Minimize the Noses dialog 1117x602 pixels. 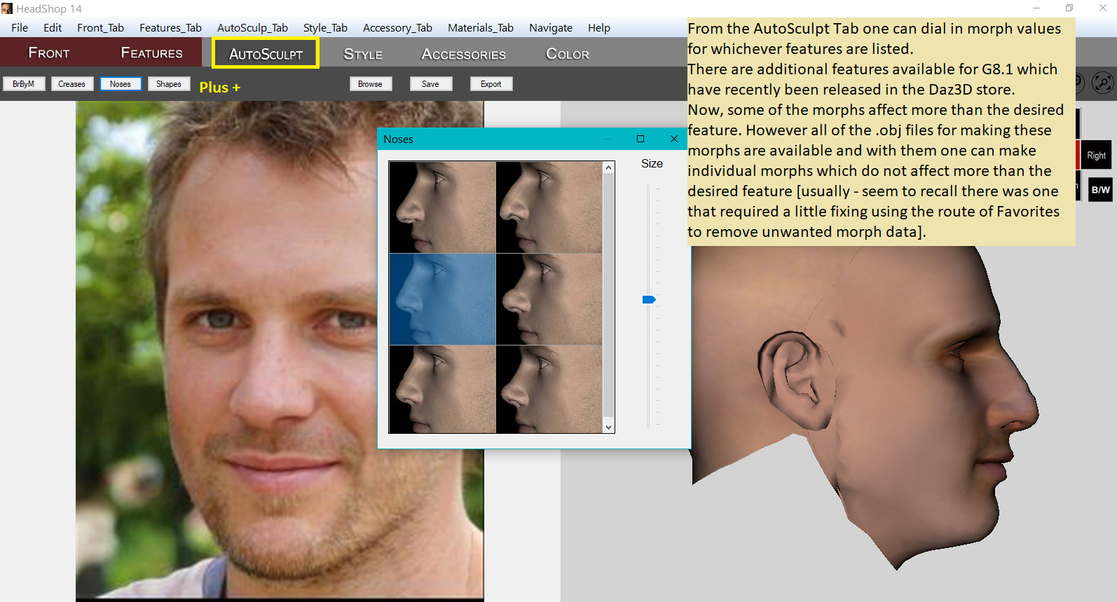pos(608,139)
